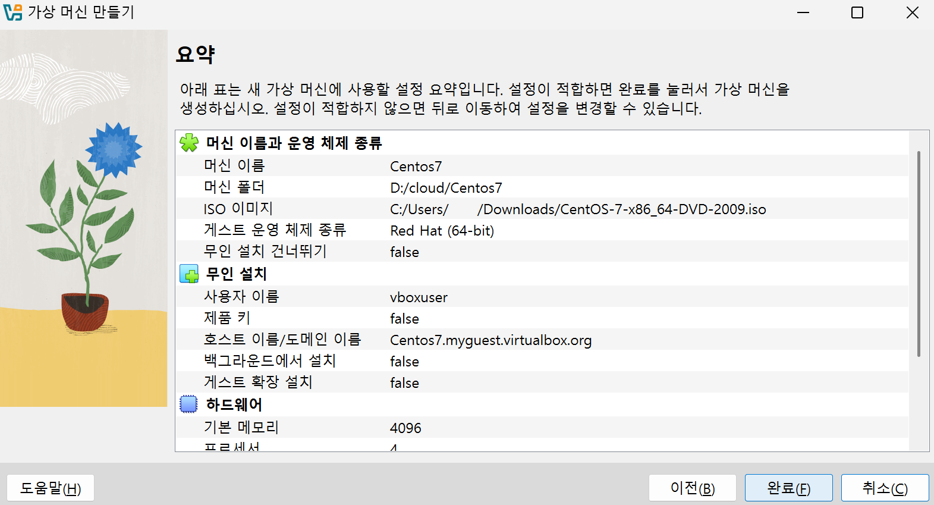Select the 무인 설치 section header
Viewport: 934px width, 505px height.
236,274
